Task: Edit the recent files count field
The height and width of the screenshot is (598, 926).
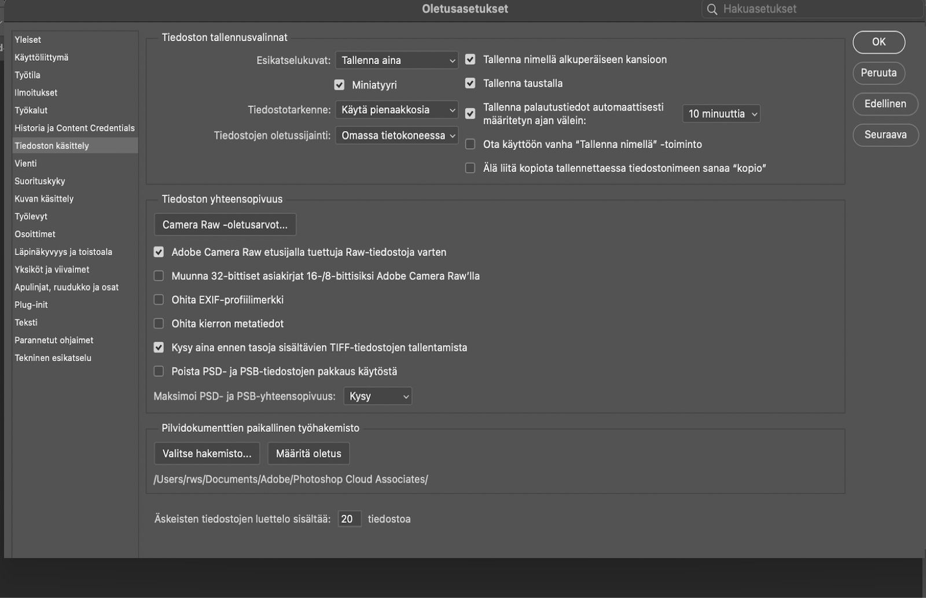Action: 350,519
